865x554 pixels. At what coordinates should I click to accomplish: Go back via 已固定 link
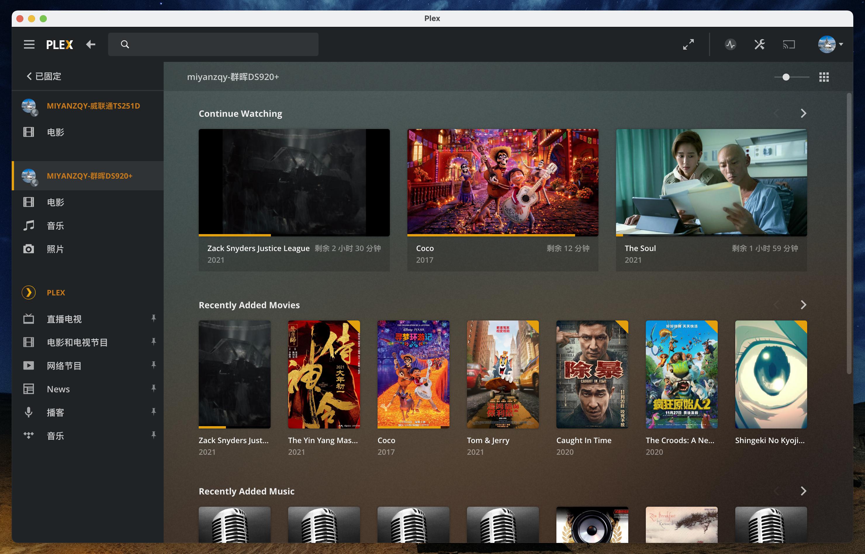click(x=44, y=76)
